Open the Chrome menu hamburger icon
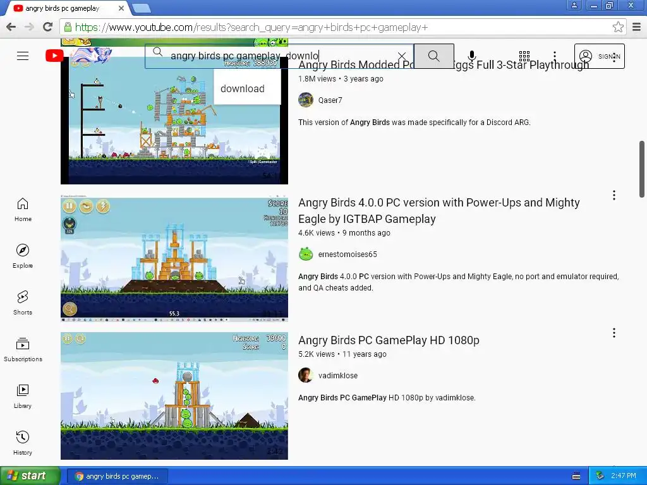The height and width of the screenshot is (485, 647). tap(637, 27)
